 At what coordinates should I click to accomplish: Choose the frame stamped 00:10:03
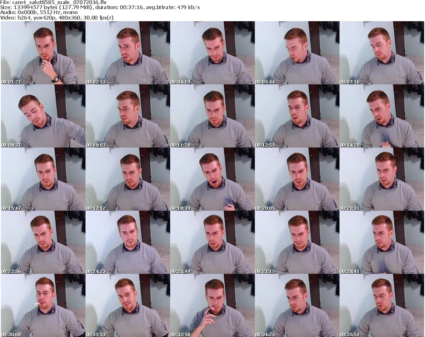(128, 116)
